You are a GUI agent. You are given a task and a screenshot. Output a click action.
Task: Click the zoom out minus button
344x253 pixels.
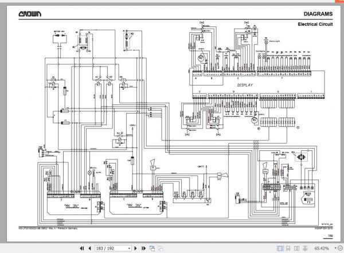(339, 248)
